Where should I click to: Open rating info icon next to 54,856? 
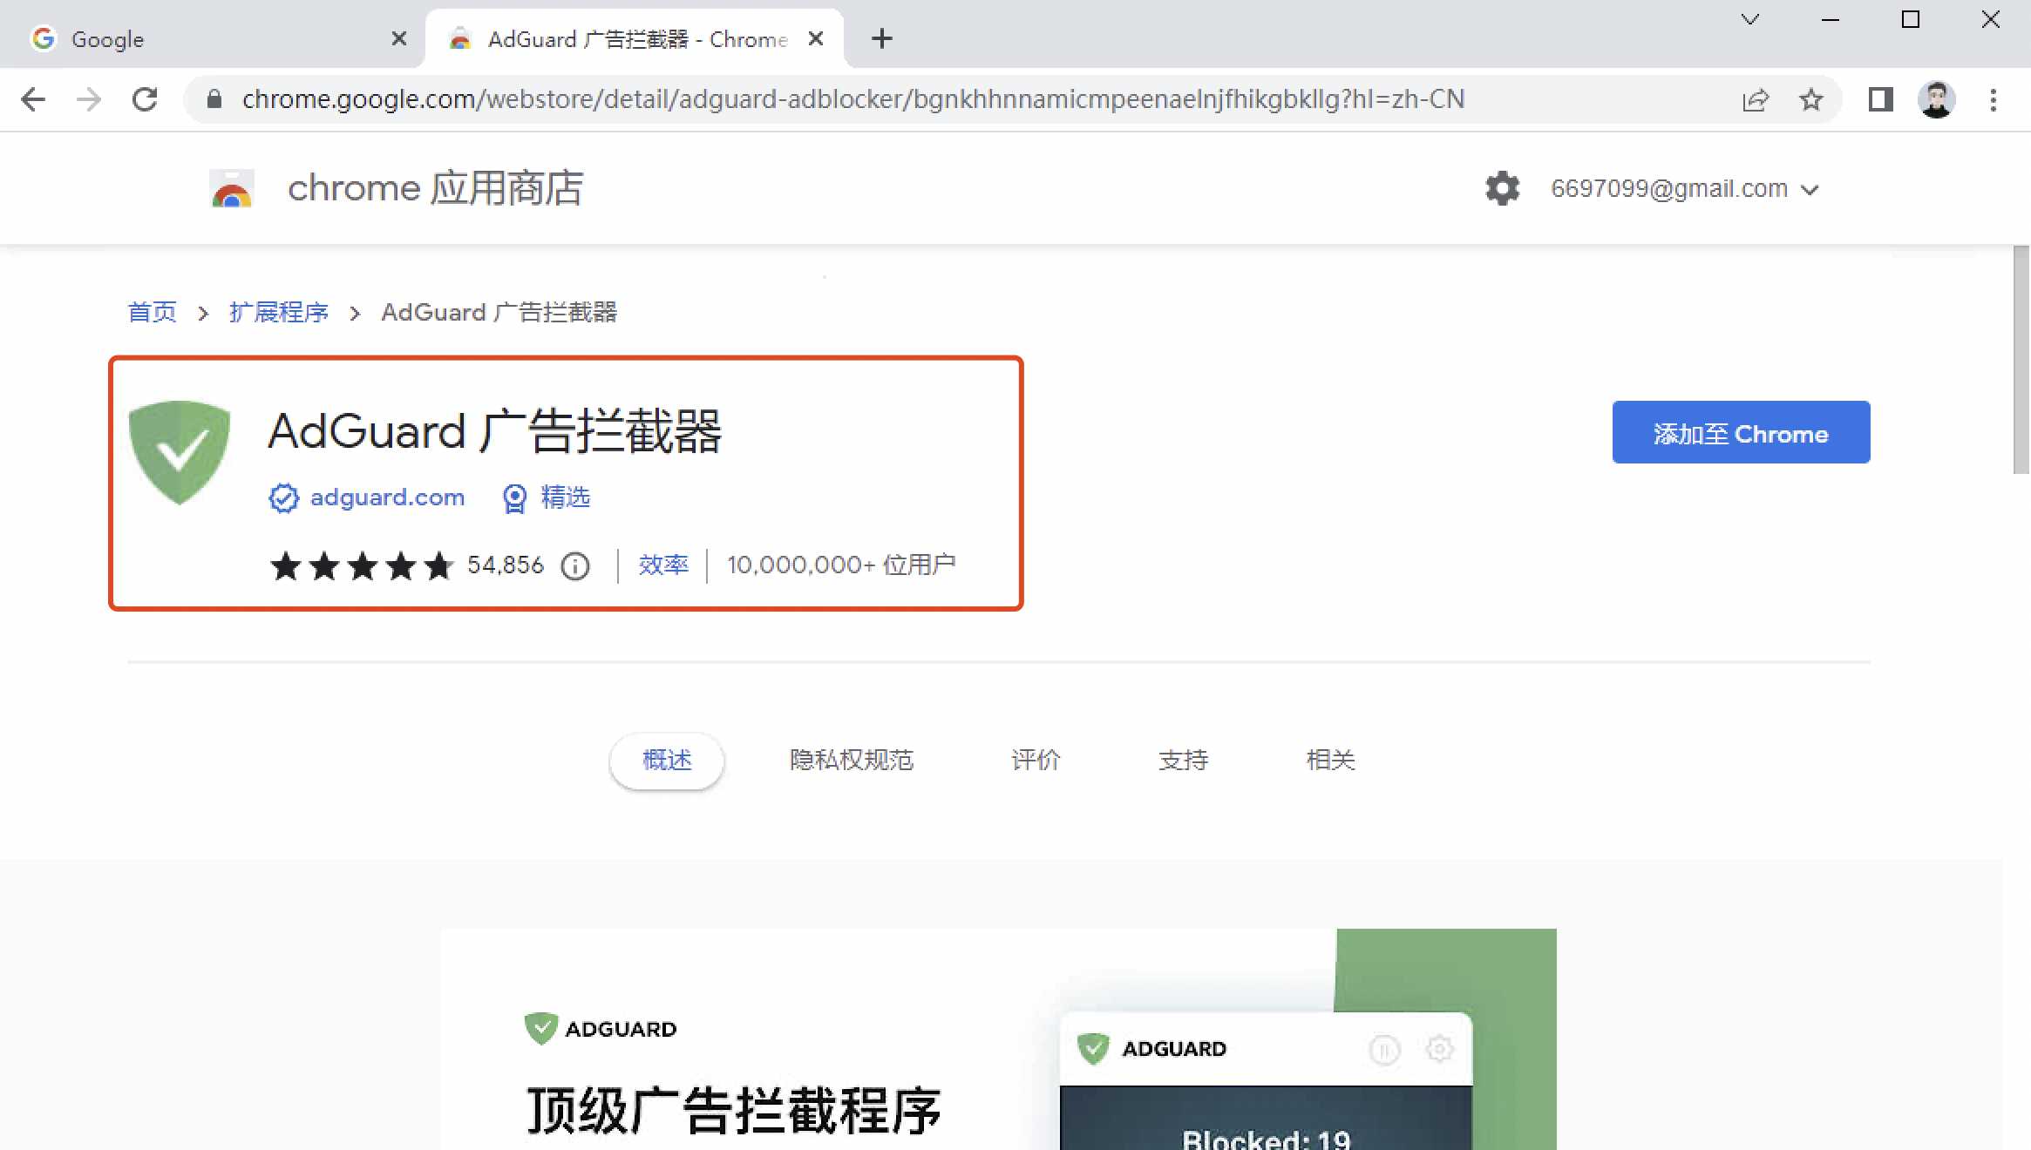pyautogui.click(x=575, y=566)
